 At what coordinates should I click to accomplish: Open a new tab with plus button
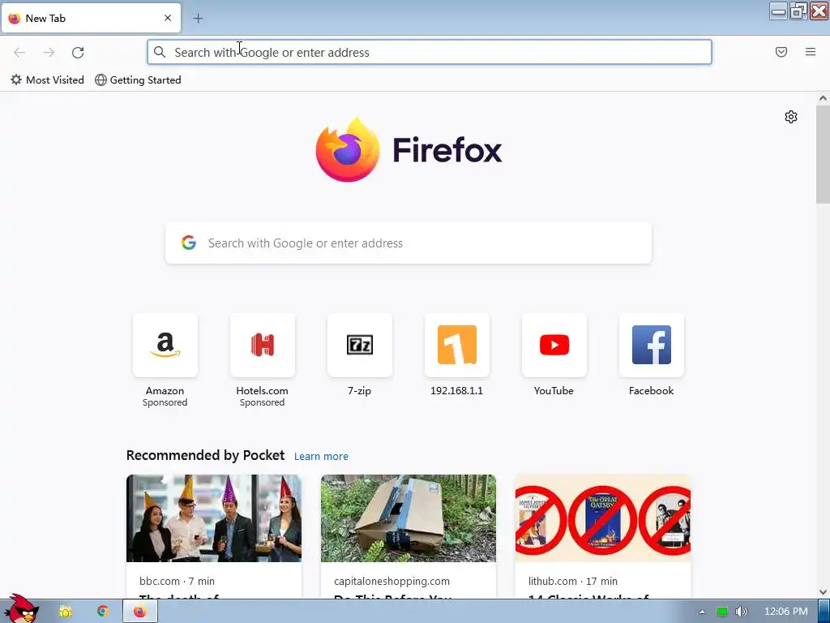(198, 19)
